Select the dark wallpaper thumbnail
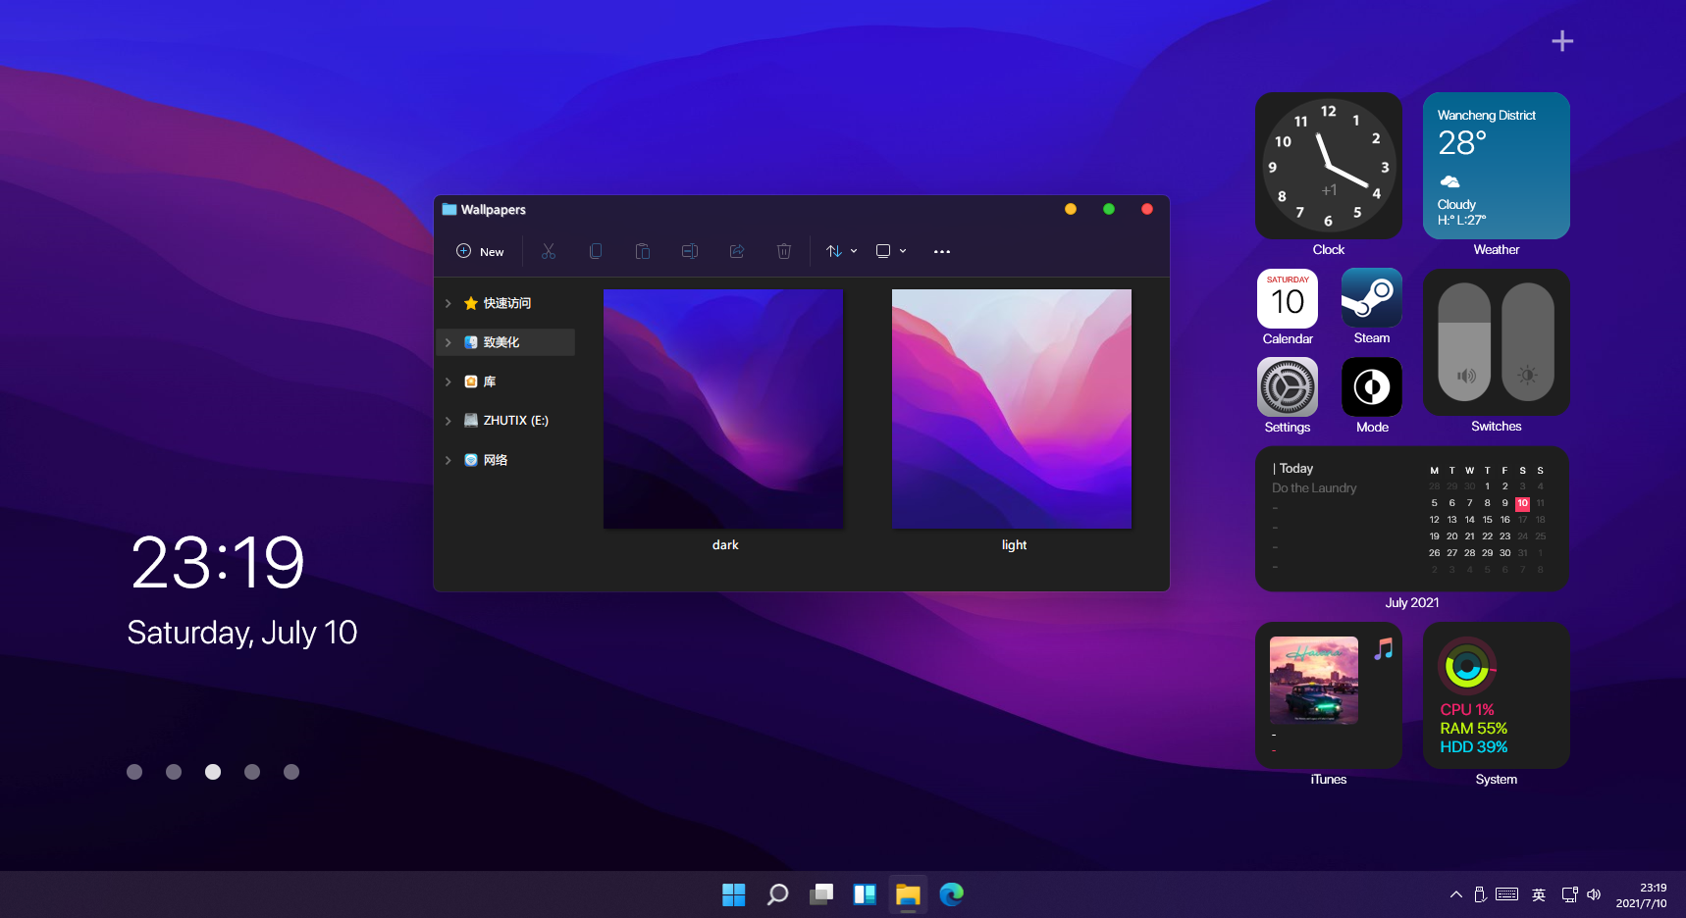The image size is (1686, 918). 724,409
